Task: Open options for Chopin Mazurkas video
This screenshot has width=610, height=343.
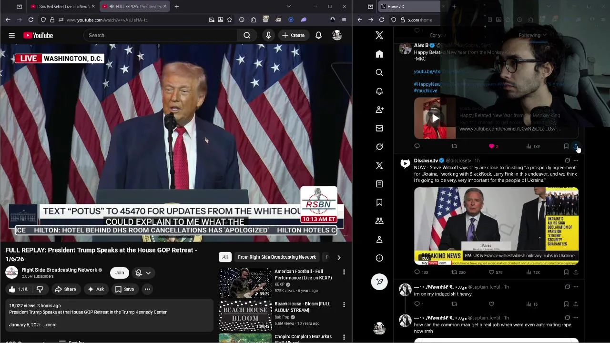Action: (344, 337)
